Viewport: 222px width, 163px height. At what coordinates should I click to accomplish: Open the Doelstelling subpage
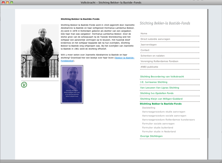point(149,108)
